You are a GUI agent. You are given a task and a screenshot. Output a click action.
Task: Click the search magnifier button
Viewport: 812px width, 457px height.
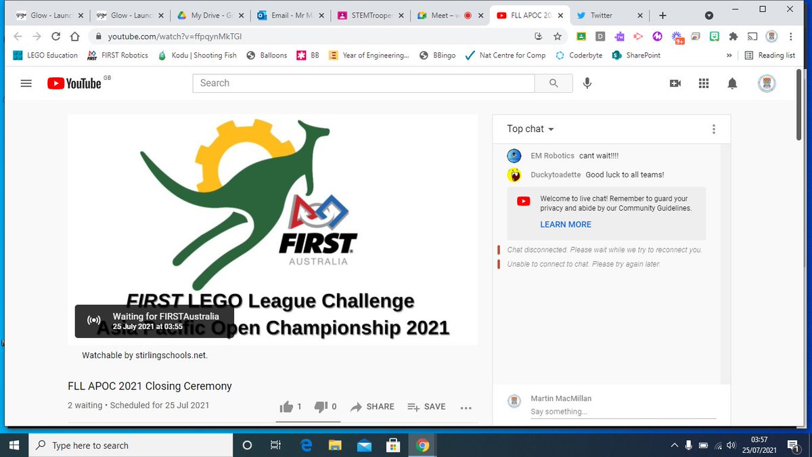(x=554, y=83)
